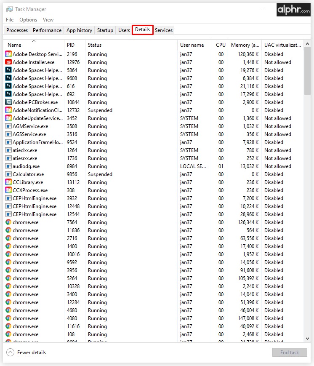The height and width of the screenshot is (366, 314).
Task: Click Photoshop icon for PID 692 process
Action: coord(8,94)
